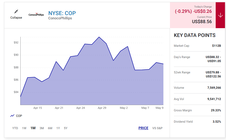Click the Collapse label
The height and width of the screenshot is (140, 226).
[16, 18]
